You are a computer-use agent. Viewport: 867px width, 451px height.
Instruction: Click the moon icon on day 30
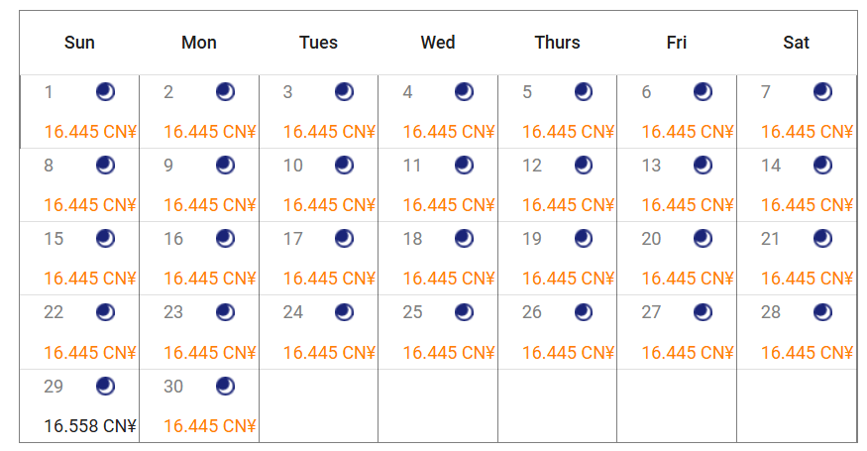point(225,386)
